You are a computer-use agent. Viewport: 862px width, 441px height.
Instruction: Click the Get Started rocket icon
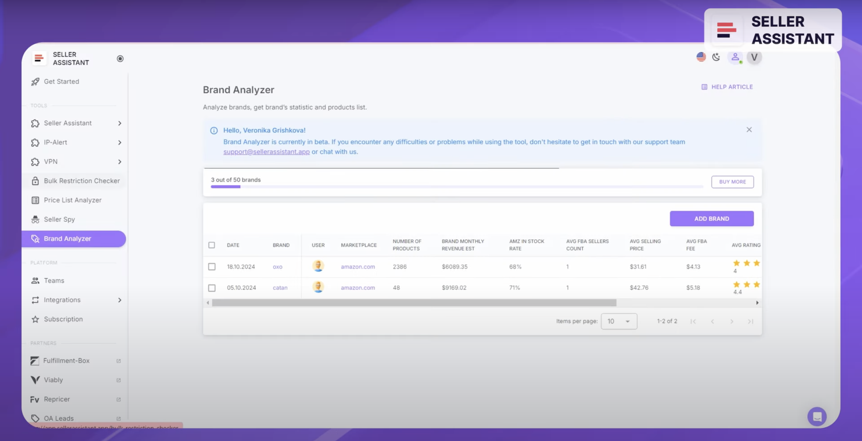point(35,81)
